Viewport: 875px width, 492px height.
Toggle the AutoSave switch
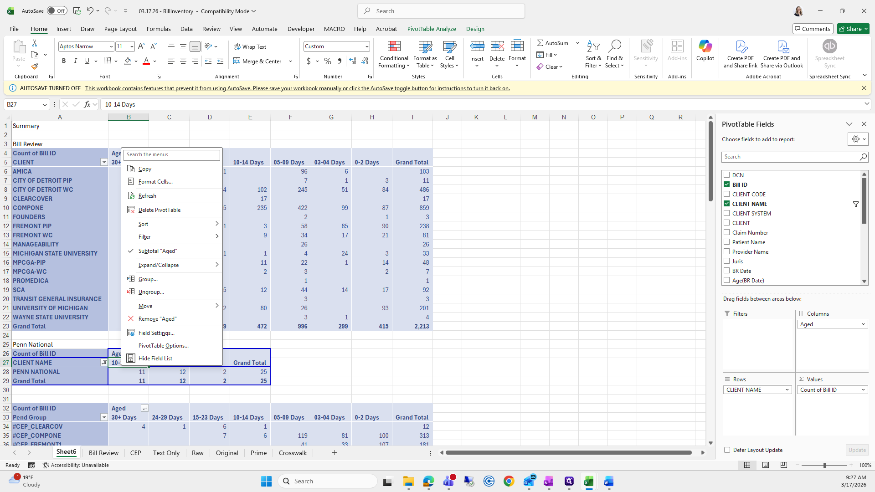(x=57, y=11)
